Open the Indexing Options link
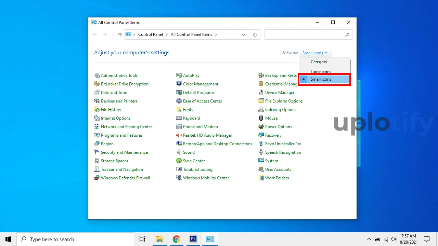Viewport: 438px width, 246px height. [281, 110]
